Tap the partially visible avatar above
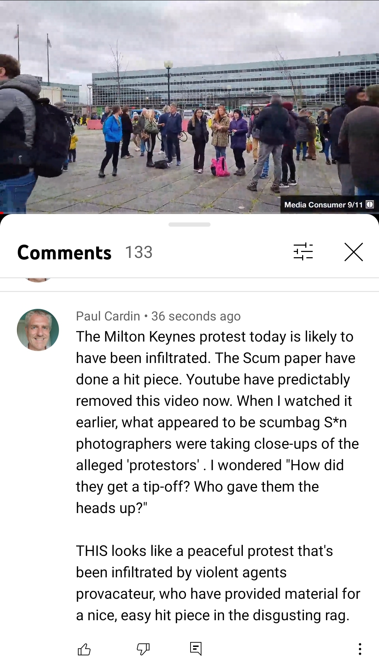 [x=38, y=280]
